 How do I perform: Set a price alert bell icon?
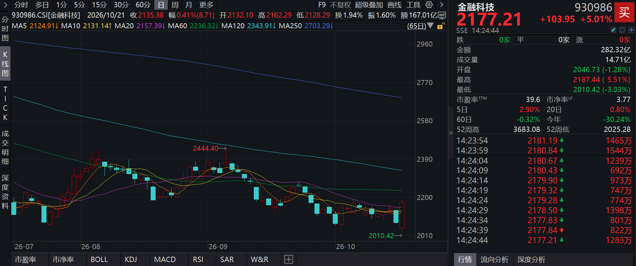(622, 30)
